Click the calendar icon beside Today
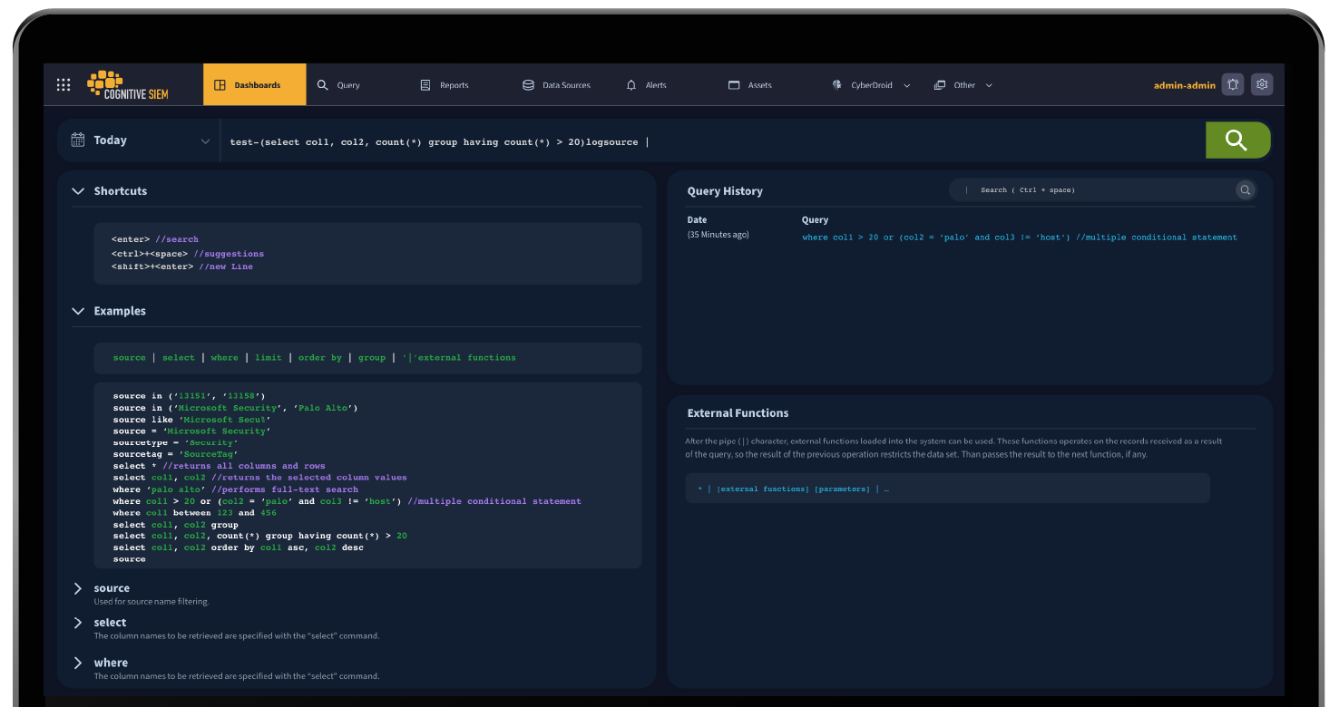Image resolution: width=1339 pixels, height=707 pixels. (x=76, y=140)
